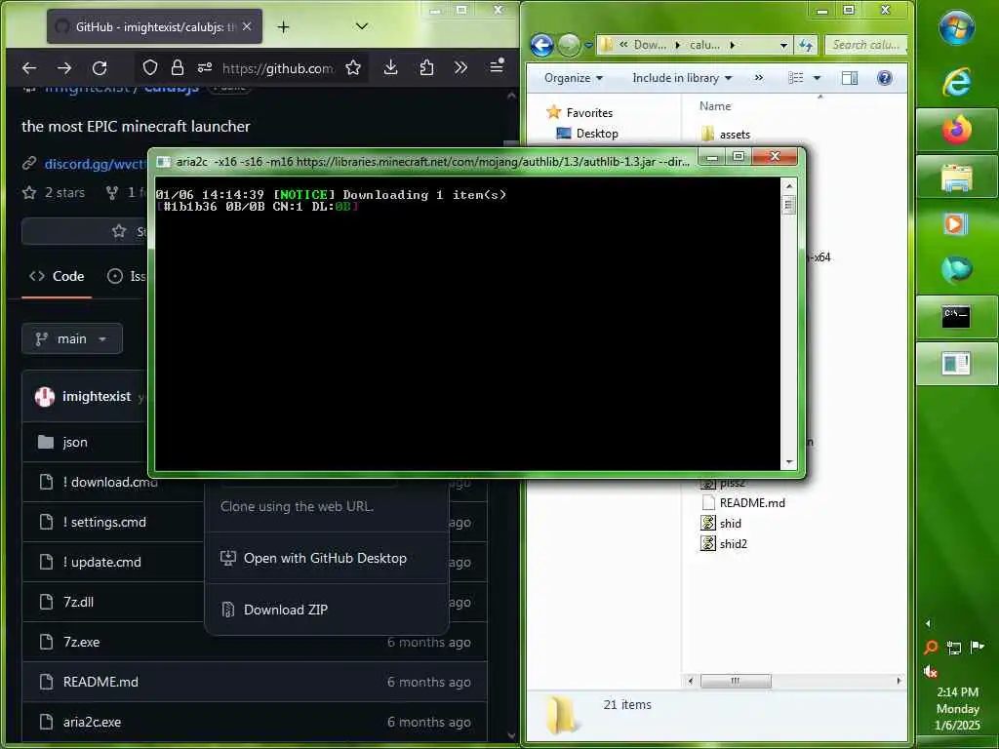Open Firefox tracking protection shield

coord(149,67)
